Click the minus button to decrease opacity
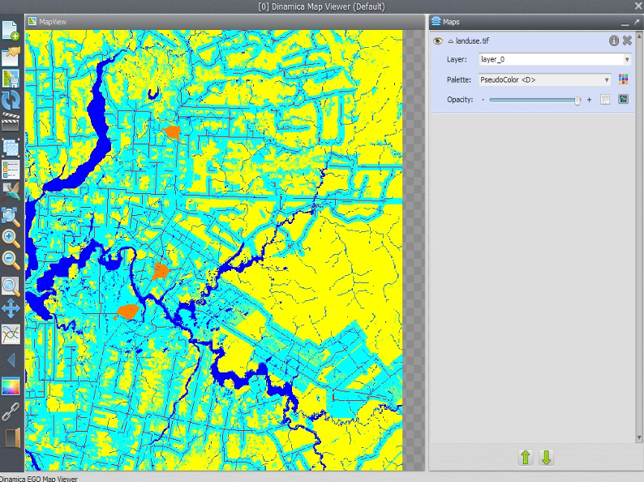The width and height of the screenshot is (644, 482). tap(483, 99)
